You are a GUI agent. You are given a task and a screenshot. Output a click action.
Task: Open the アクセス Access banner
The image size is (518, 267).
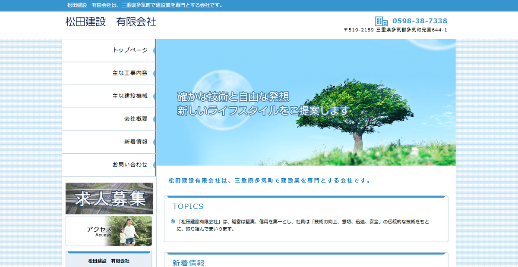coord(109,231)
